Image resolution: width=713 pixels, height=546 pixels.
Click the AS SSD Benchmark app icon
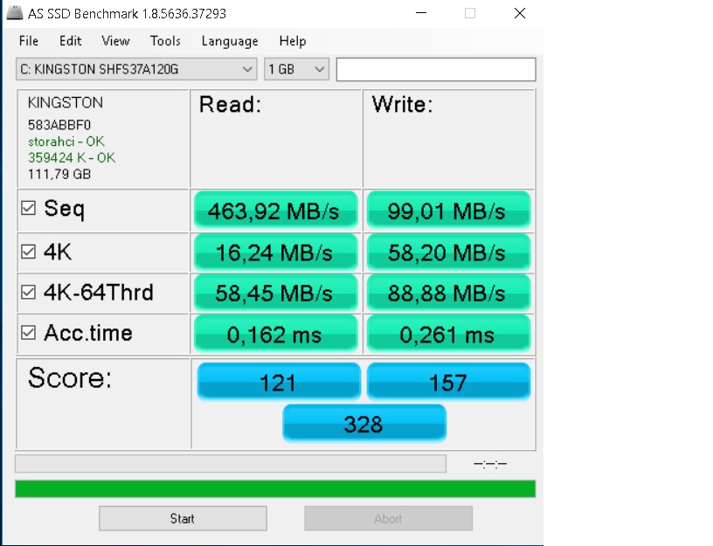point(15,13)
